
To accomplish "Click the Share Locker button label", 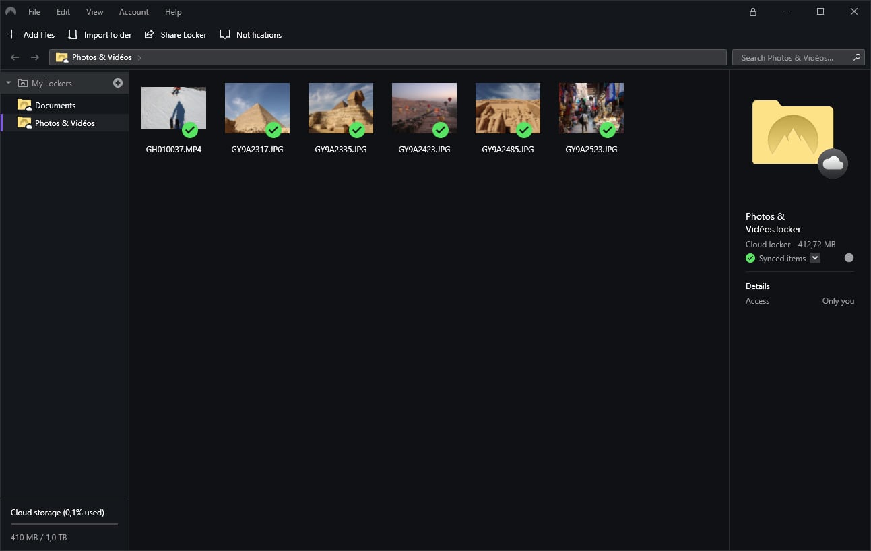I will click(x=184, y=35).
